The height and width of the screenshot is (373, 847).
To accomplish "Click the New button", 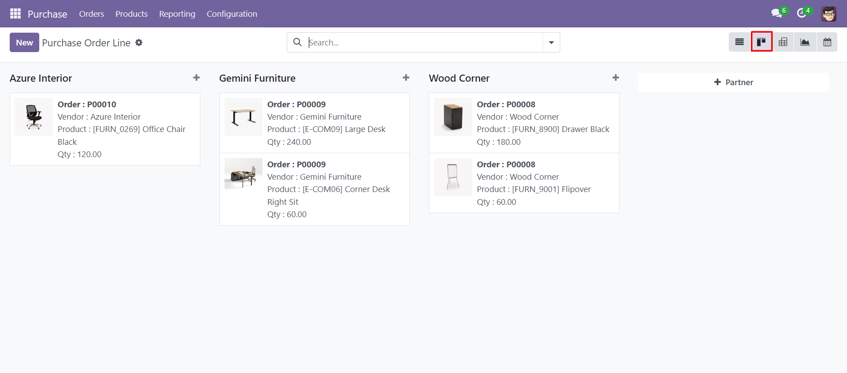I will (24, 42).
